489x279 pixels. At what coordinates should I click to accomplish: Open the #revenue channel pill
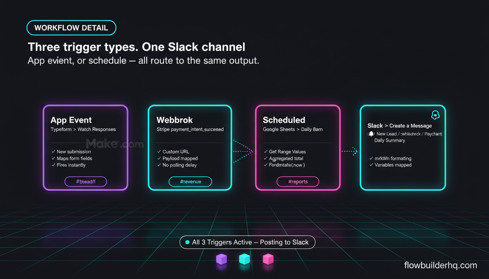pyautogui.click(x=190, y=182)
